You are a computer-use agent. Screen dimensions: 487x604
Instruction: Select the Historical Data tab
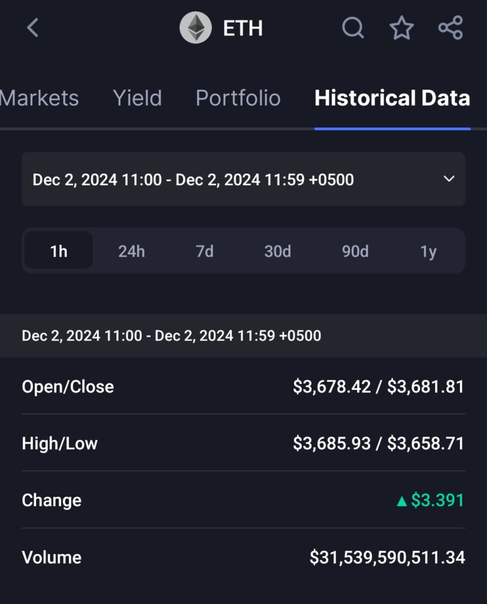coord(392,98)
